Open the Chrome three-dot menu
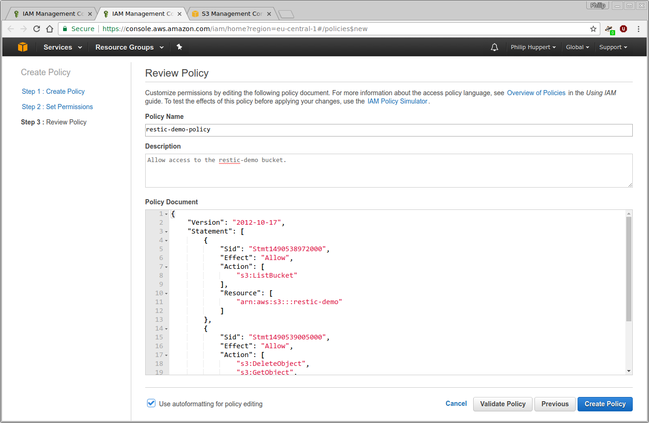This screenshot has height=423, width=649. click(638, 29)
